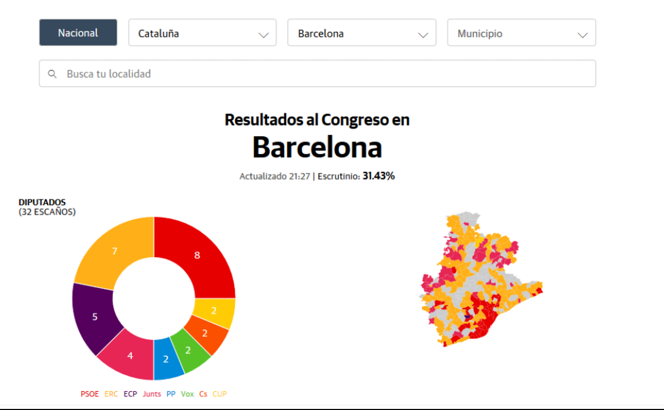
Task: Open the Cataluña region dropdown
Action: [x=202, y=33]
